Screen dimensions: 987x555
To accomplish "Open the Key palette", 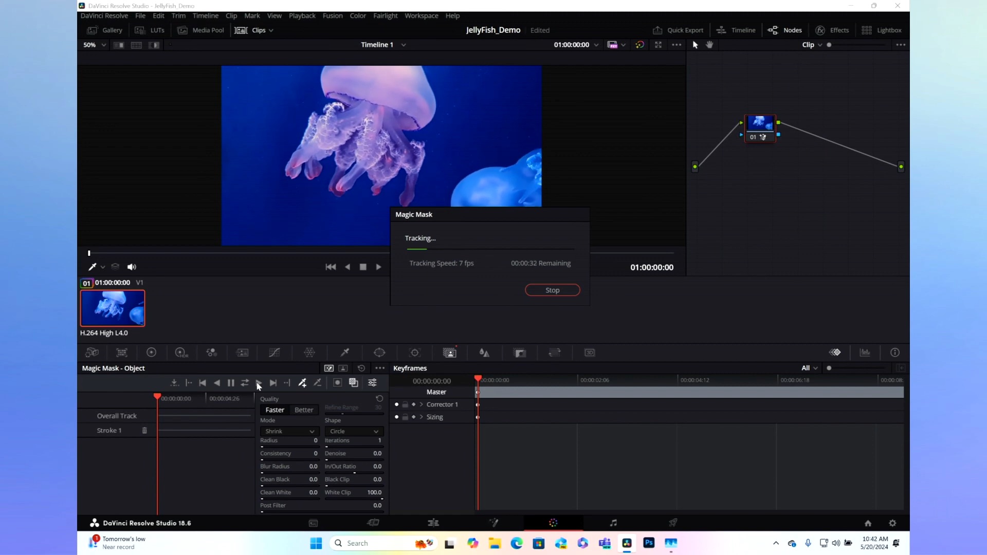I will 520,353.
